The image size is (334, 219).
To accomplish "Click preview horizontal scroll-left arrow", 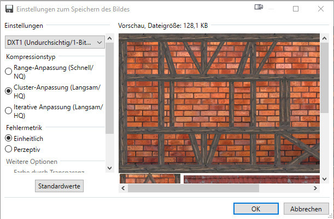I will coord(123,188).
